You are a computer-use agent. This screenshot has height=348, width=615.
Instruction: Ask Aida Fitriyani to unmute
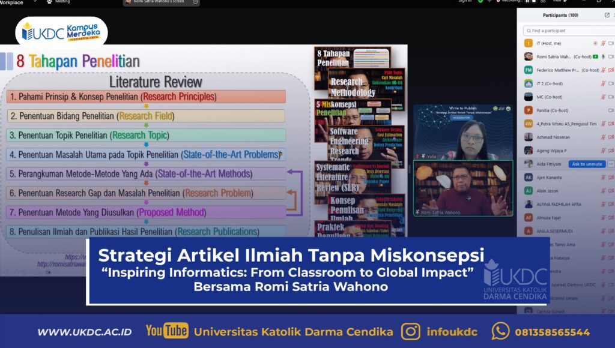(587, 164)
